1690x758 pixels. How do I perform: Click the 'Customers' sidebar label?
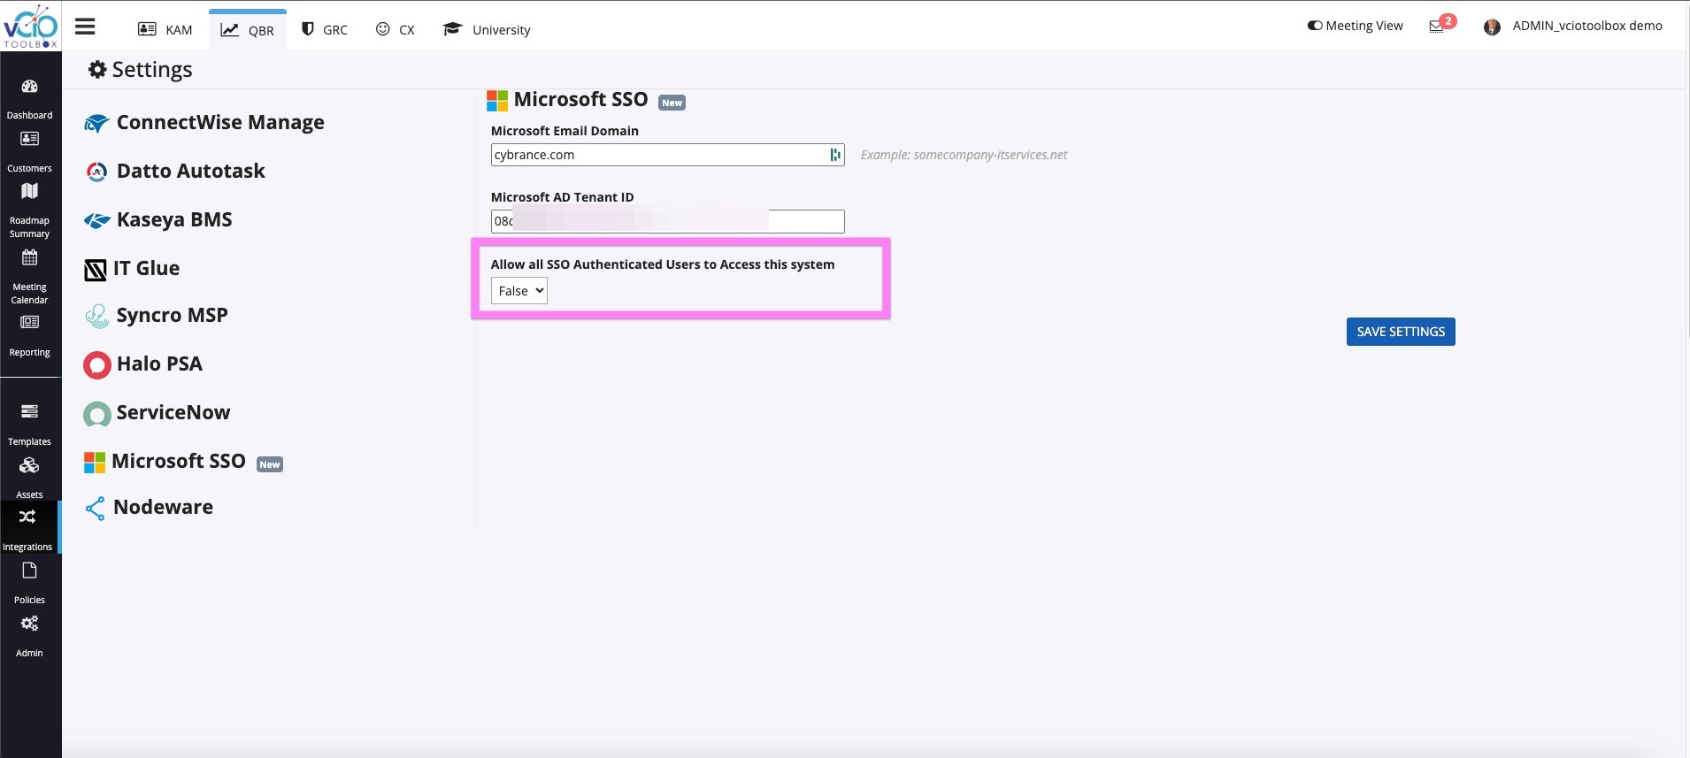point(29,168)
